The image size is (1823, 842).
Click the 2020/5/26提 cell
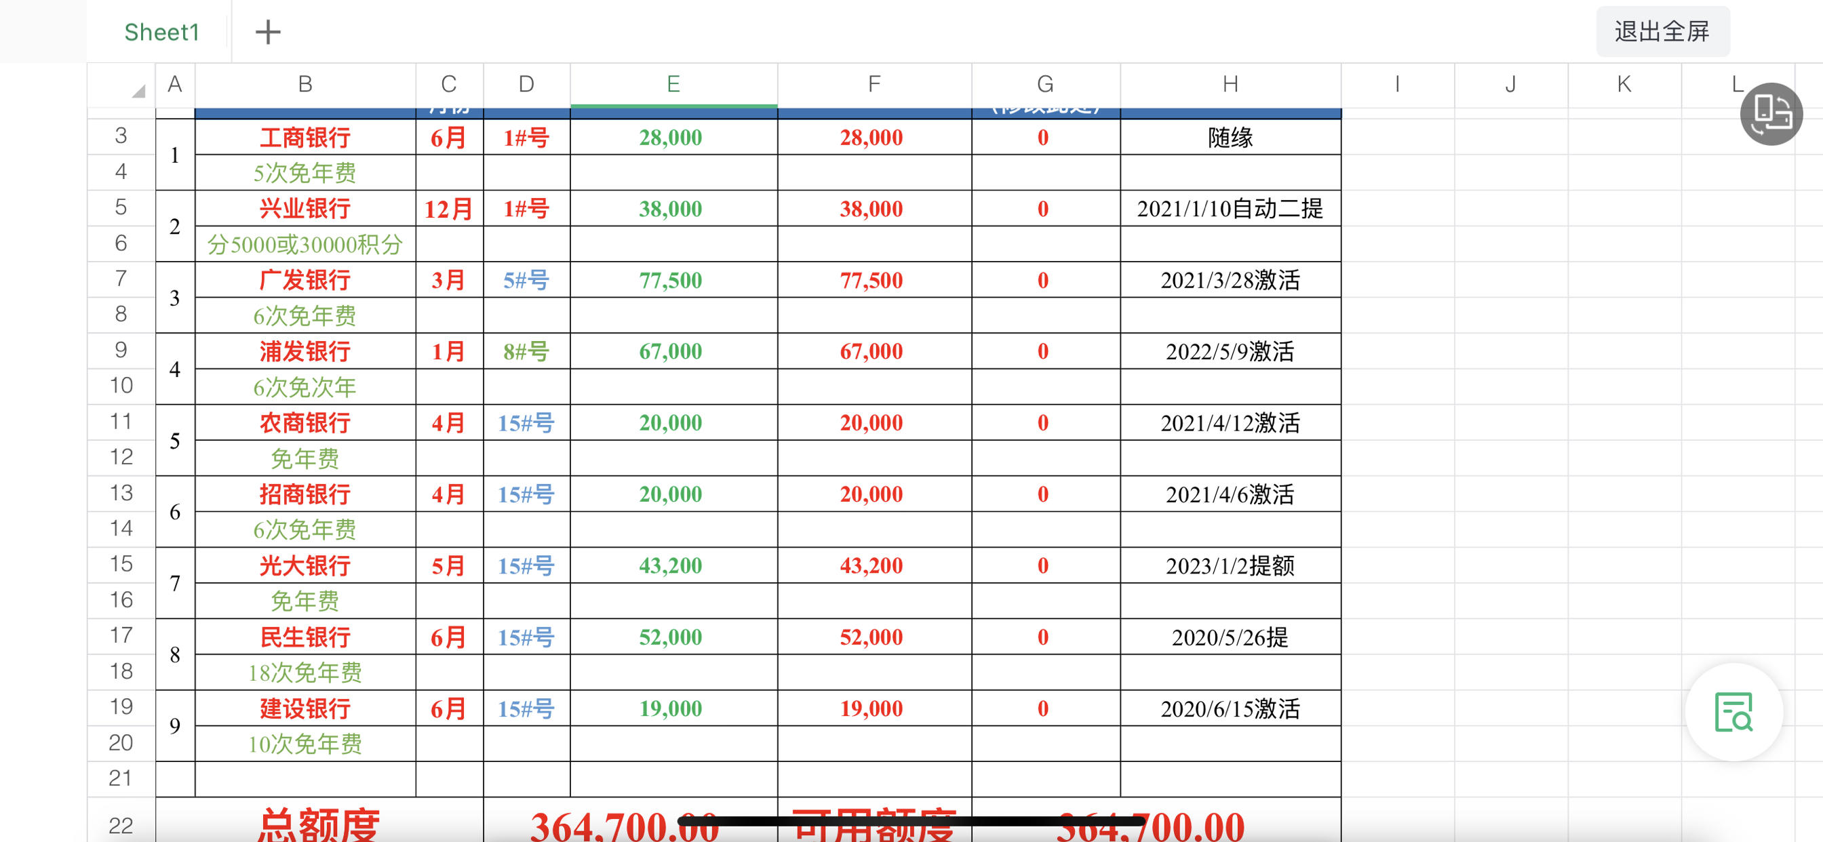pyautogui.click(x=1230, y=637)
